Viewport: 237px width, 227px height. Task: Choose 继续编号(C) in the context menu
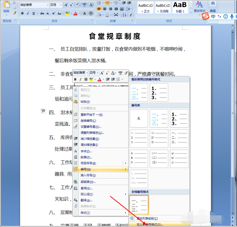tap(100, 121)
